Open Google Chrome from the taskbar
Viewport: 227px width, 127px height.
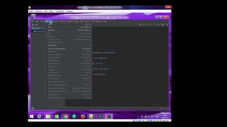click(x=65, y=116)
